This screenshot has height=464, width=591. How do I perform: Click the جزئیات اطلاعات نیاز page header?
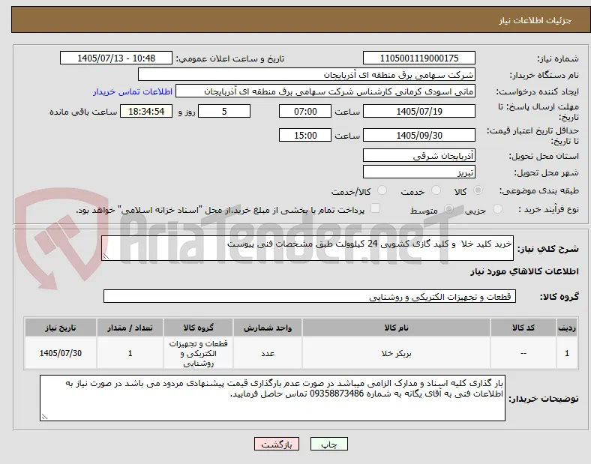click(x=535, y=20)
